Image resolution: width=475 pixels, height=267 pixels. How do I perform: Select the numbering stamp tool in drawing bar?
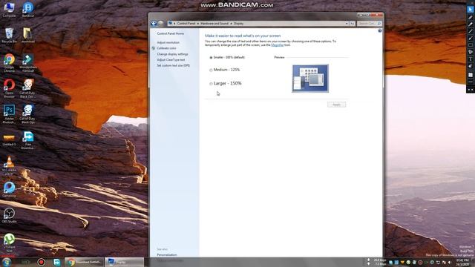click(470, 53)
